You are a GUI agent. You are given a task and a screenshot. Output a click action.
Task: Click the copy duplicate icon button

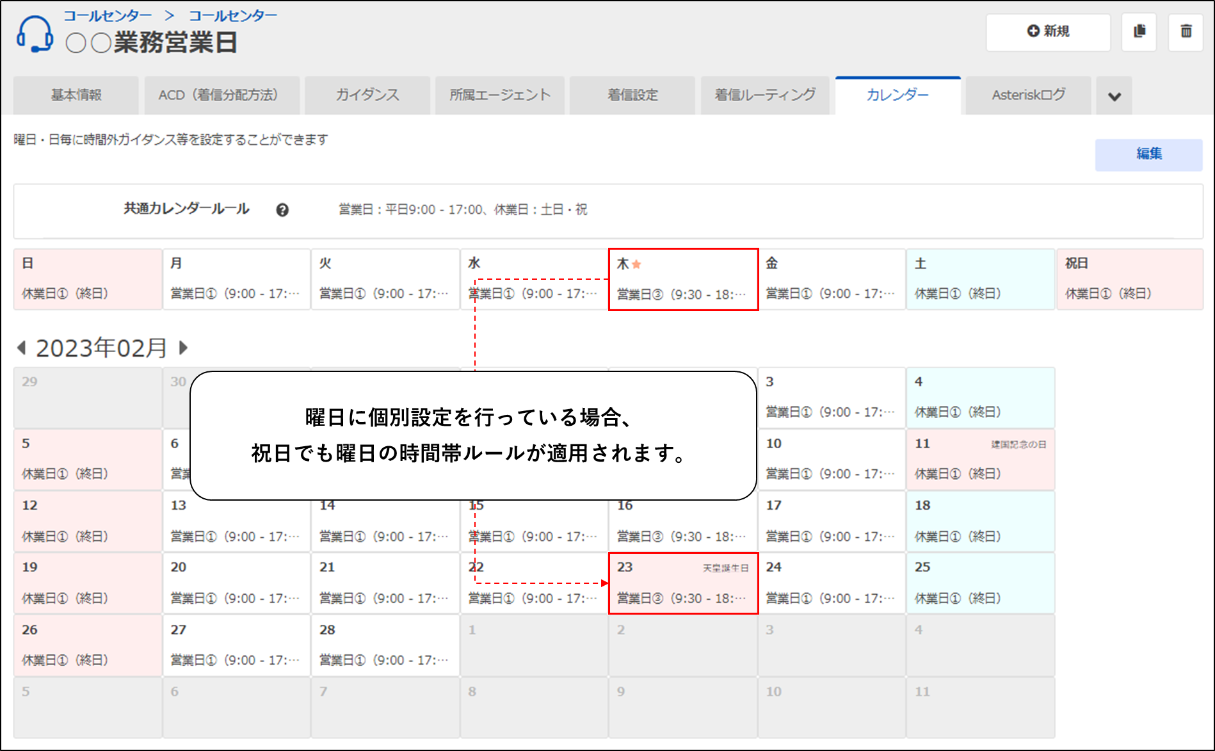[1139, 31]
